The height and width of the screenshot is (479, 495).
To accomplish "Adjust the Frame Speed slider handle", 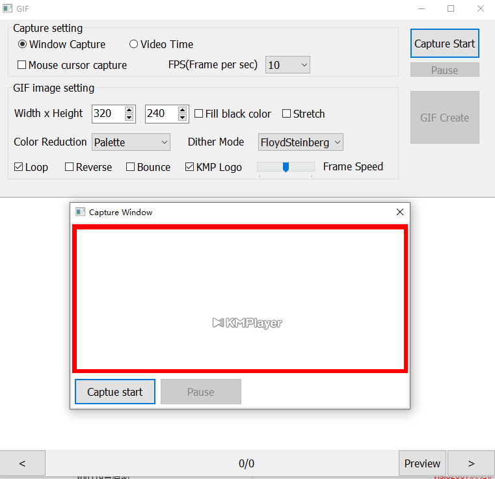I will [x=286, y=167].
